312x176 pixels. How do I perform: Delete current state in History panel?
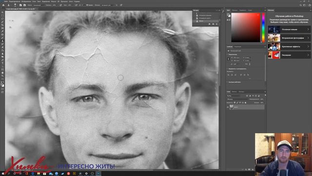[x=216, y=24]
